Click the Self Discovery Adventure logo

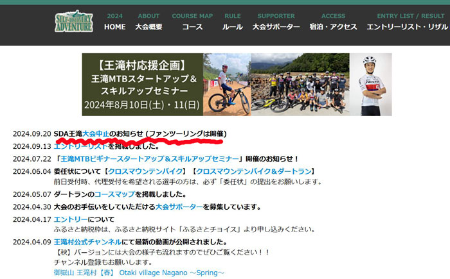pyautogui.click(x=74, y=21)
